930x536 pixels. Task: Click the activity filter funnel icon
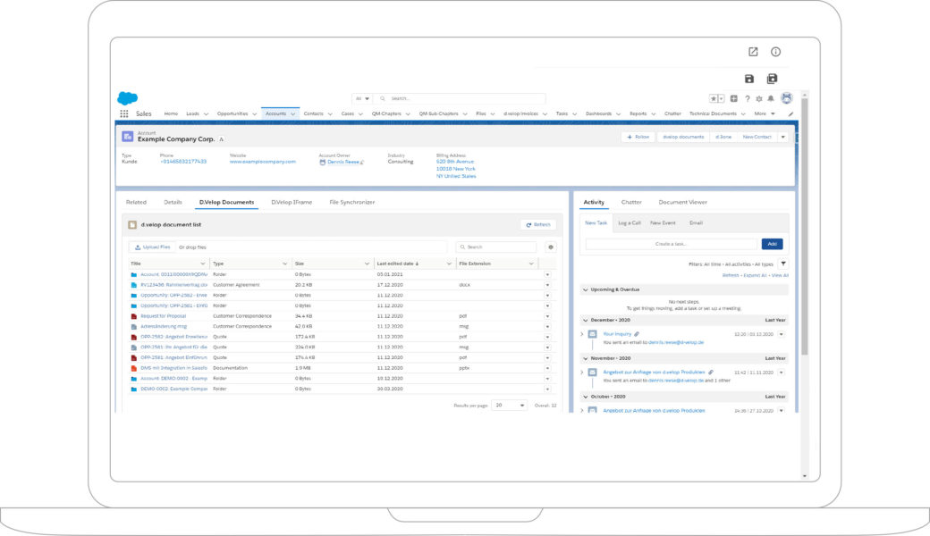click(x=783, y=264)
